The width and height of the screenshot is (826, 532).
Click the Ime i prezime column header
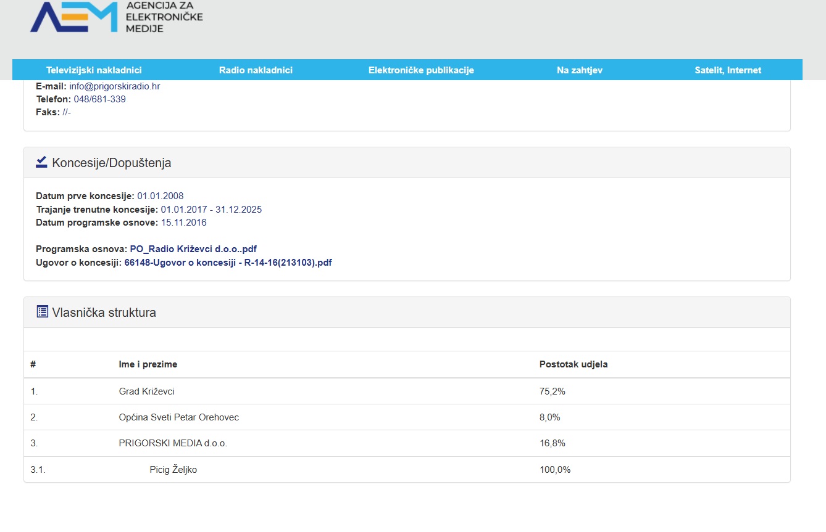pyautogui.click(x=148, y=364)
